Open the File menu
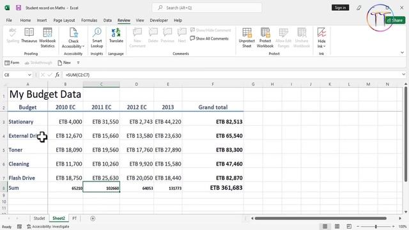This screenshot has height=230, width=409. 9,20
